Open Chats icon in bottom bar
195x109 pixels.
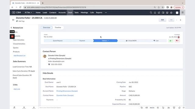(14, 108)
